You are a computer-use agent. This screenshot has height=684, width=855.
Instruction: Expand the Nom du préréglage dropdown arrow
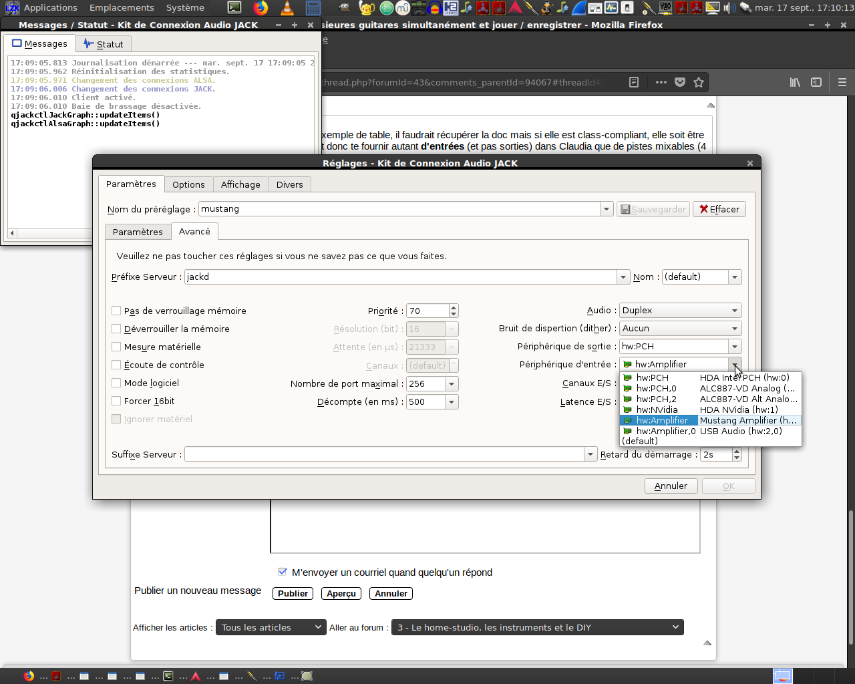pyautogui.click(x=607, y=209)
